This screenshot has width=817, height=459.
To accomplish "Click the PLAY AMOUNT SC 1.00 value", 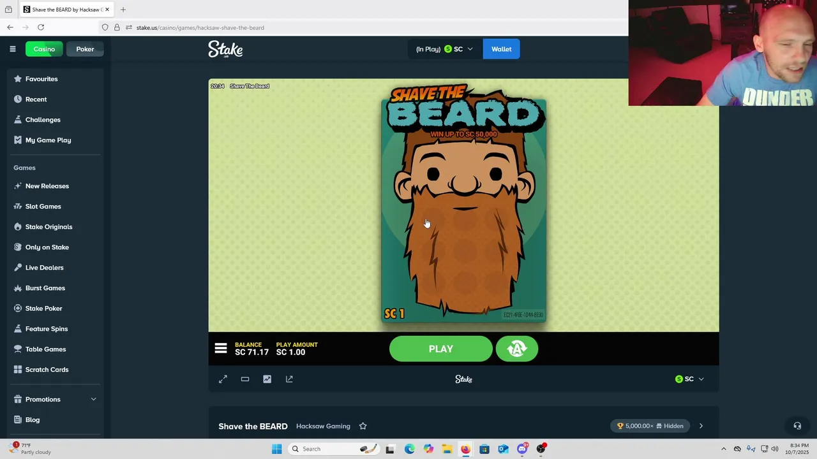I will tap(290, 352).
